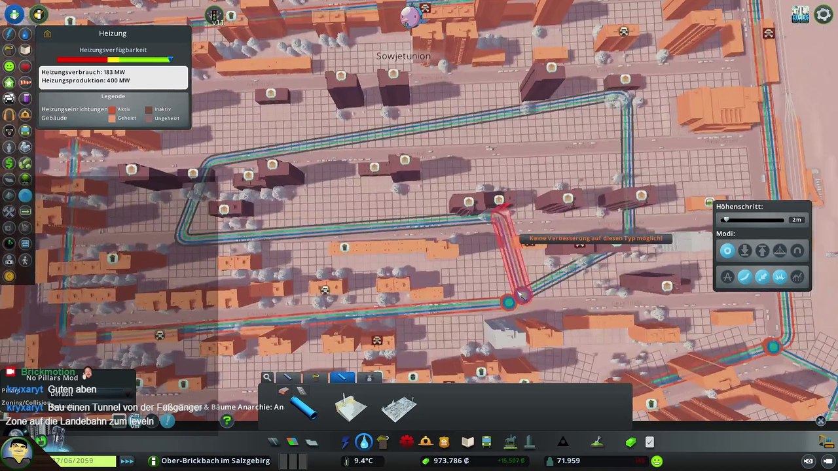The image size is (838, 471).
Task: Activate the bulldozer tool
Action: click(x=825, y=442)
